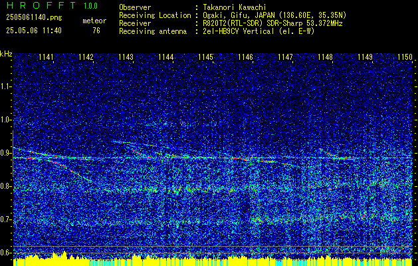Screen dimensions: 418x266
Task: Select the 2el-HB9CV Vertical antenna text
Action: pos(259,31)
